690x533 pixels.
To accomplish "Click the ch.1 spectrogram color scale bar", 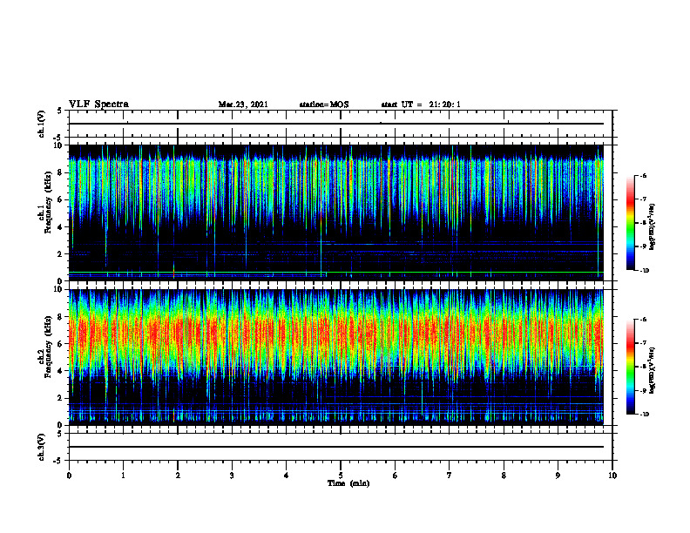I will (630, 223).
